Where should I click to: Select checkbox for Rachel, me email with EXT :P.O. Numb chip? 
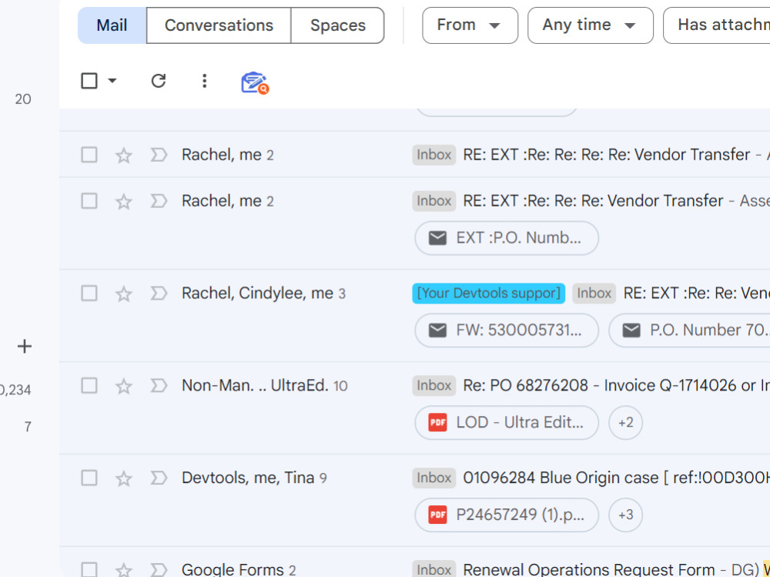click(x=89, y=201)
